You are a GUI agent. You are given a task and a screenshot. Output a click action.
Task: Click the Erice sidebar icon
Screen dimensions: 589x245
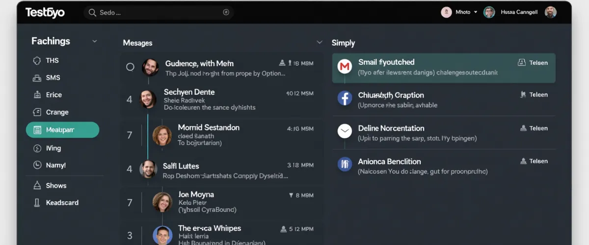36,95
